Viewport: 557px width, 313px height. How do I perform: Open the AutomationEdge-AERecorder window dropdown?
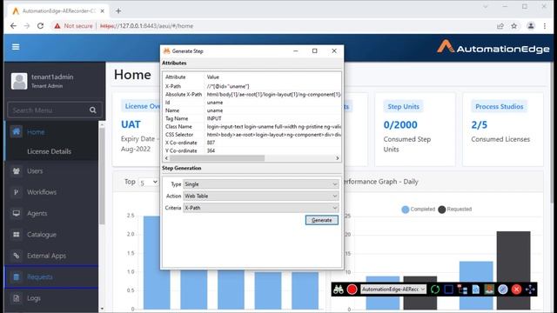point(393,290)
